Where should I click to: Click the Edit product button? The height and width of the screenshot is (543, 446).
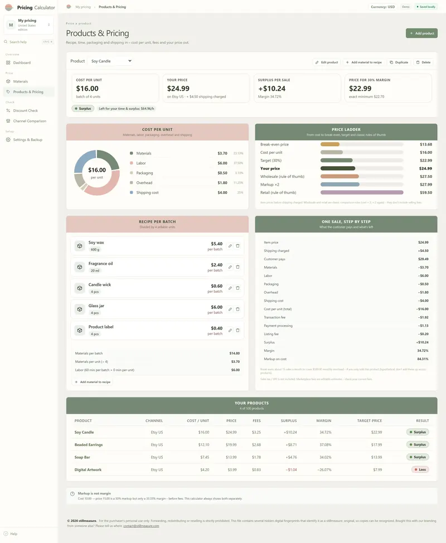327,62
